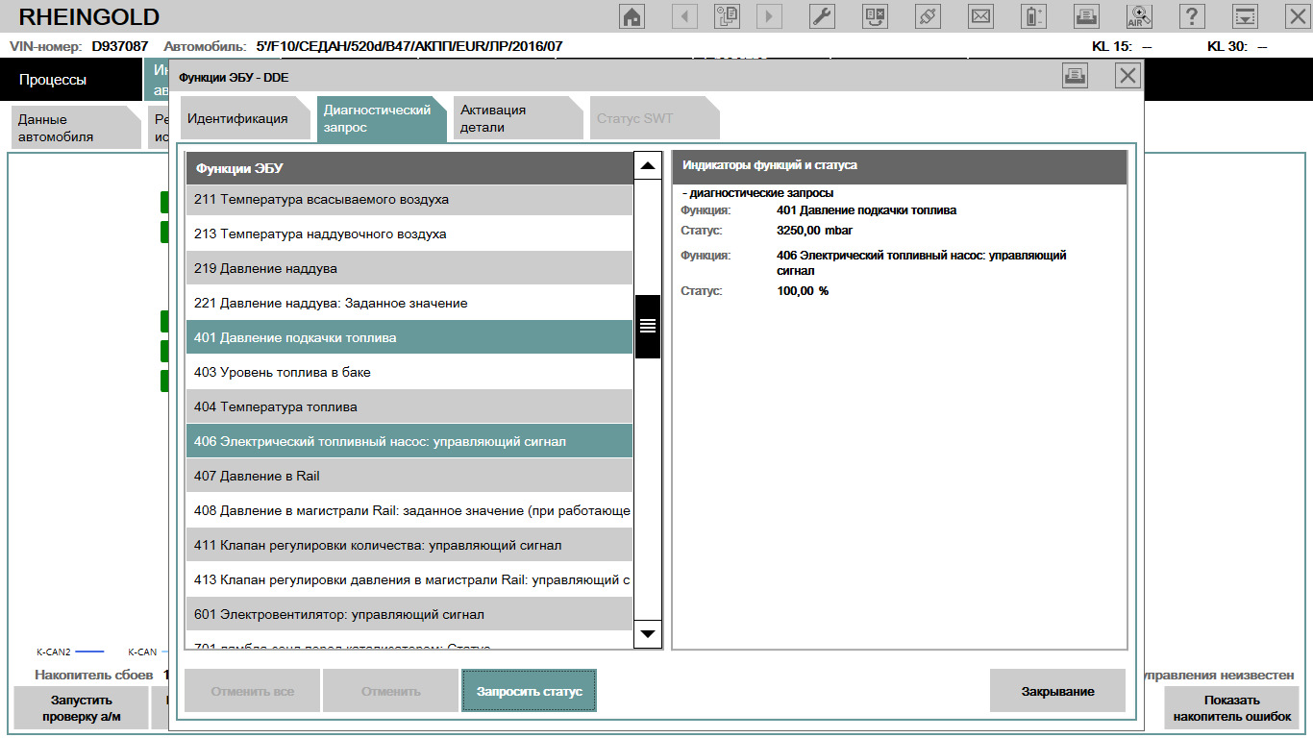
Task: Click the VIN number D937087
Action: [x=119, y=46]
